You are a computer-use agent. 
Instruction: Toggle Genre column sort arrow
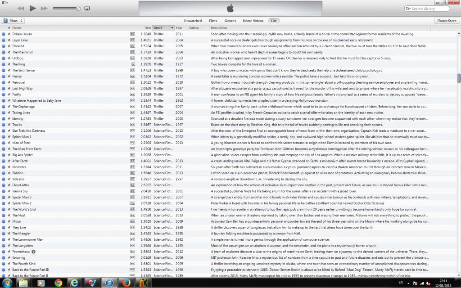pyautogui.click(x=172, y=27)
